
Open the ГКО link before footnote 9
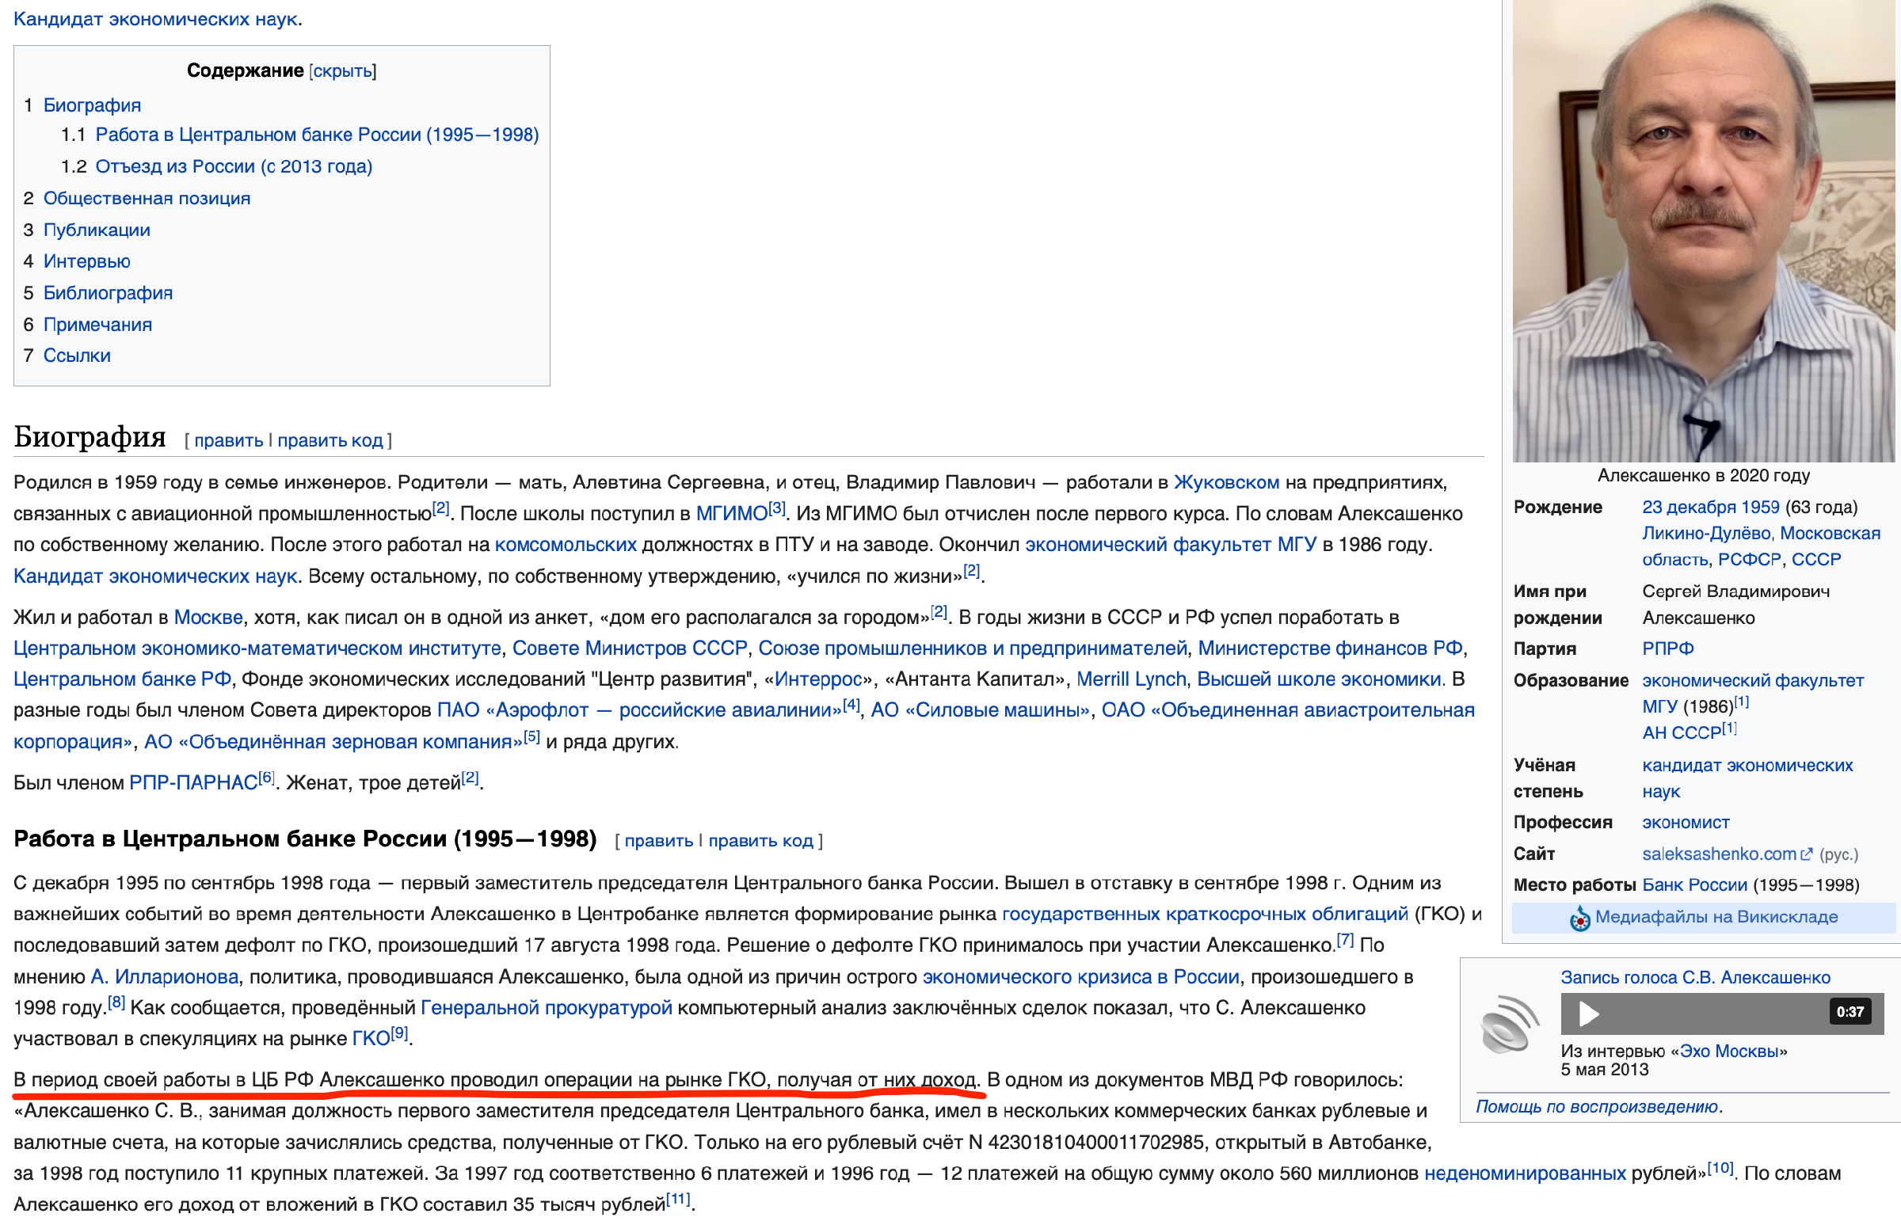[x=371, y=1040]
